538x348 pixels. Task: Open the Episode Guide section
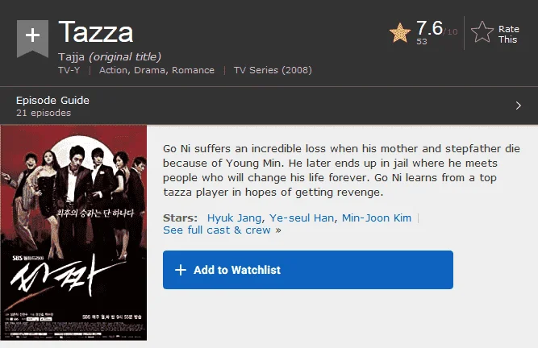[52, 101]
